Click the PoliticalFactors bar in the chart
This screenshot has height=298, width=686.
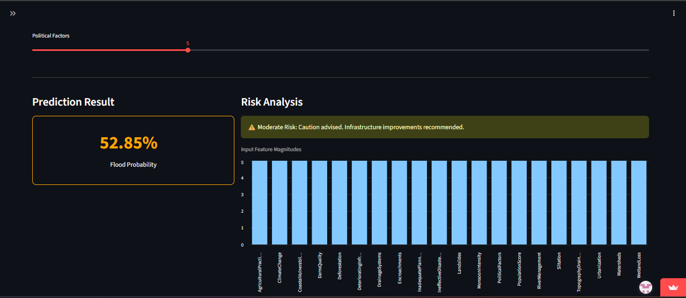click(x=499, y=203)
